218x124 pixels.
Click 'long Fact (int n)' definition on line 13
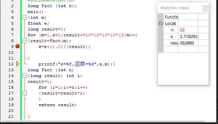51,70
